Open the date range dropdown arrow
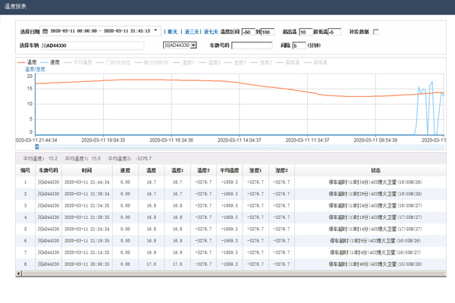455x303 pixels. point(156,32)
